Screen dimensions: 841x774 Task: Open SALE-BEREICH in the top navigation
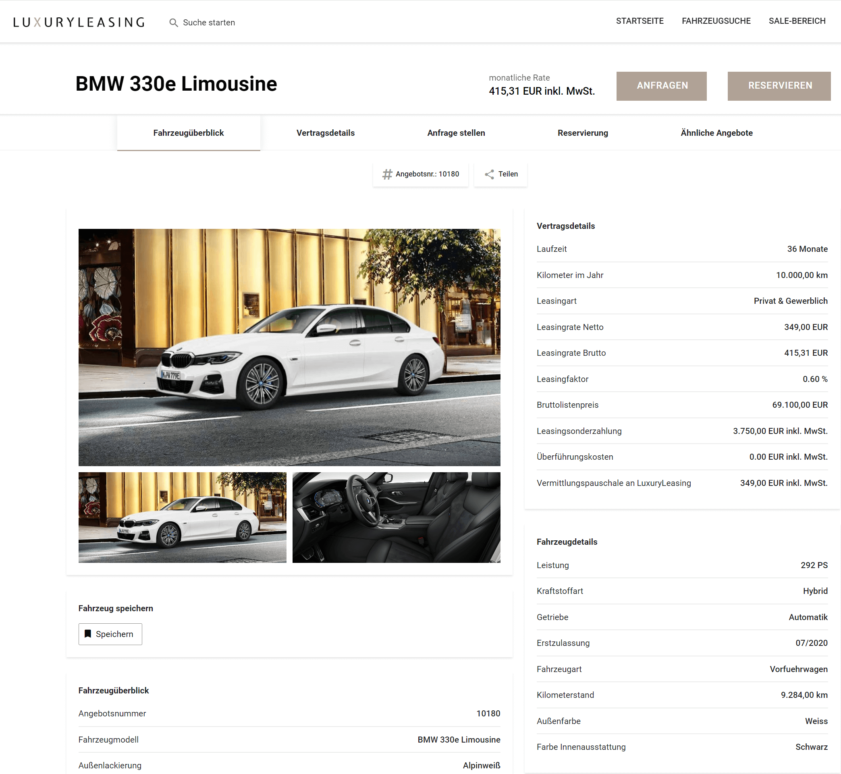tap(797, 21)
